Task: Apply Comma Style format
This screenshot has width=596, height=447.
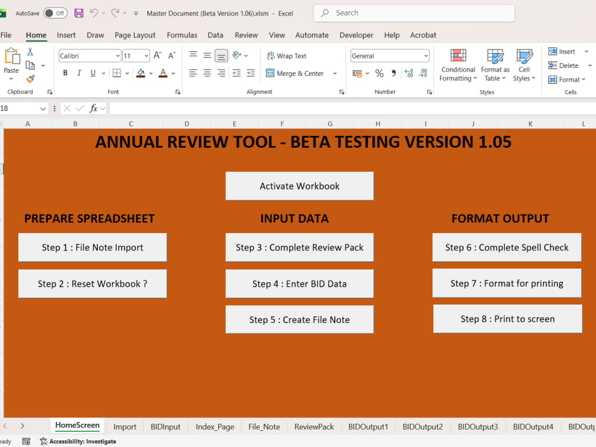Action: coord(393,73)
